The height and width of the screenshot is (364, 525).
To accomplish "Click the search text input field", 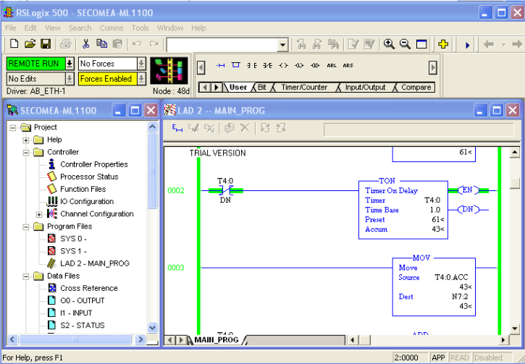I will [x=222, y=45].
